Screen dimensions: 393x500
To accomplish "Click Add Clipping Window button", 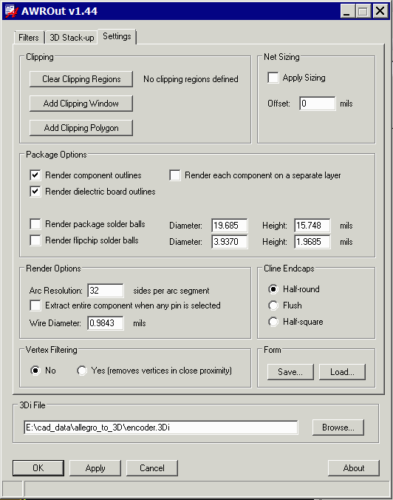I will tap(81, 104).
